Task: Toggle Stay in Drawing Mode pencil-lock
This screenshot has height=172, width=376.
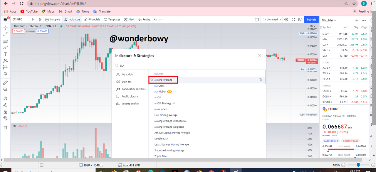Action: click(x=5, y=105)
